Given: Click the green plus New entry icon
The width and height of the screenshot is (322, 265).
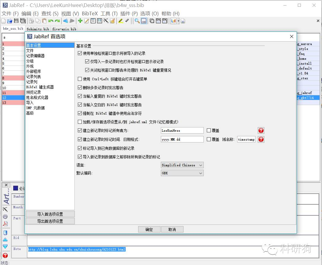Looking at the screenshot, I should (80, 21).
